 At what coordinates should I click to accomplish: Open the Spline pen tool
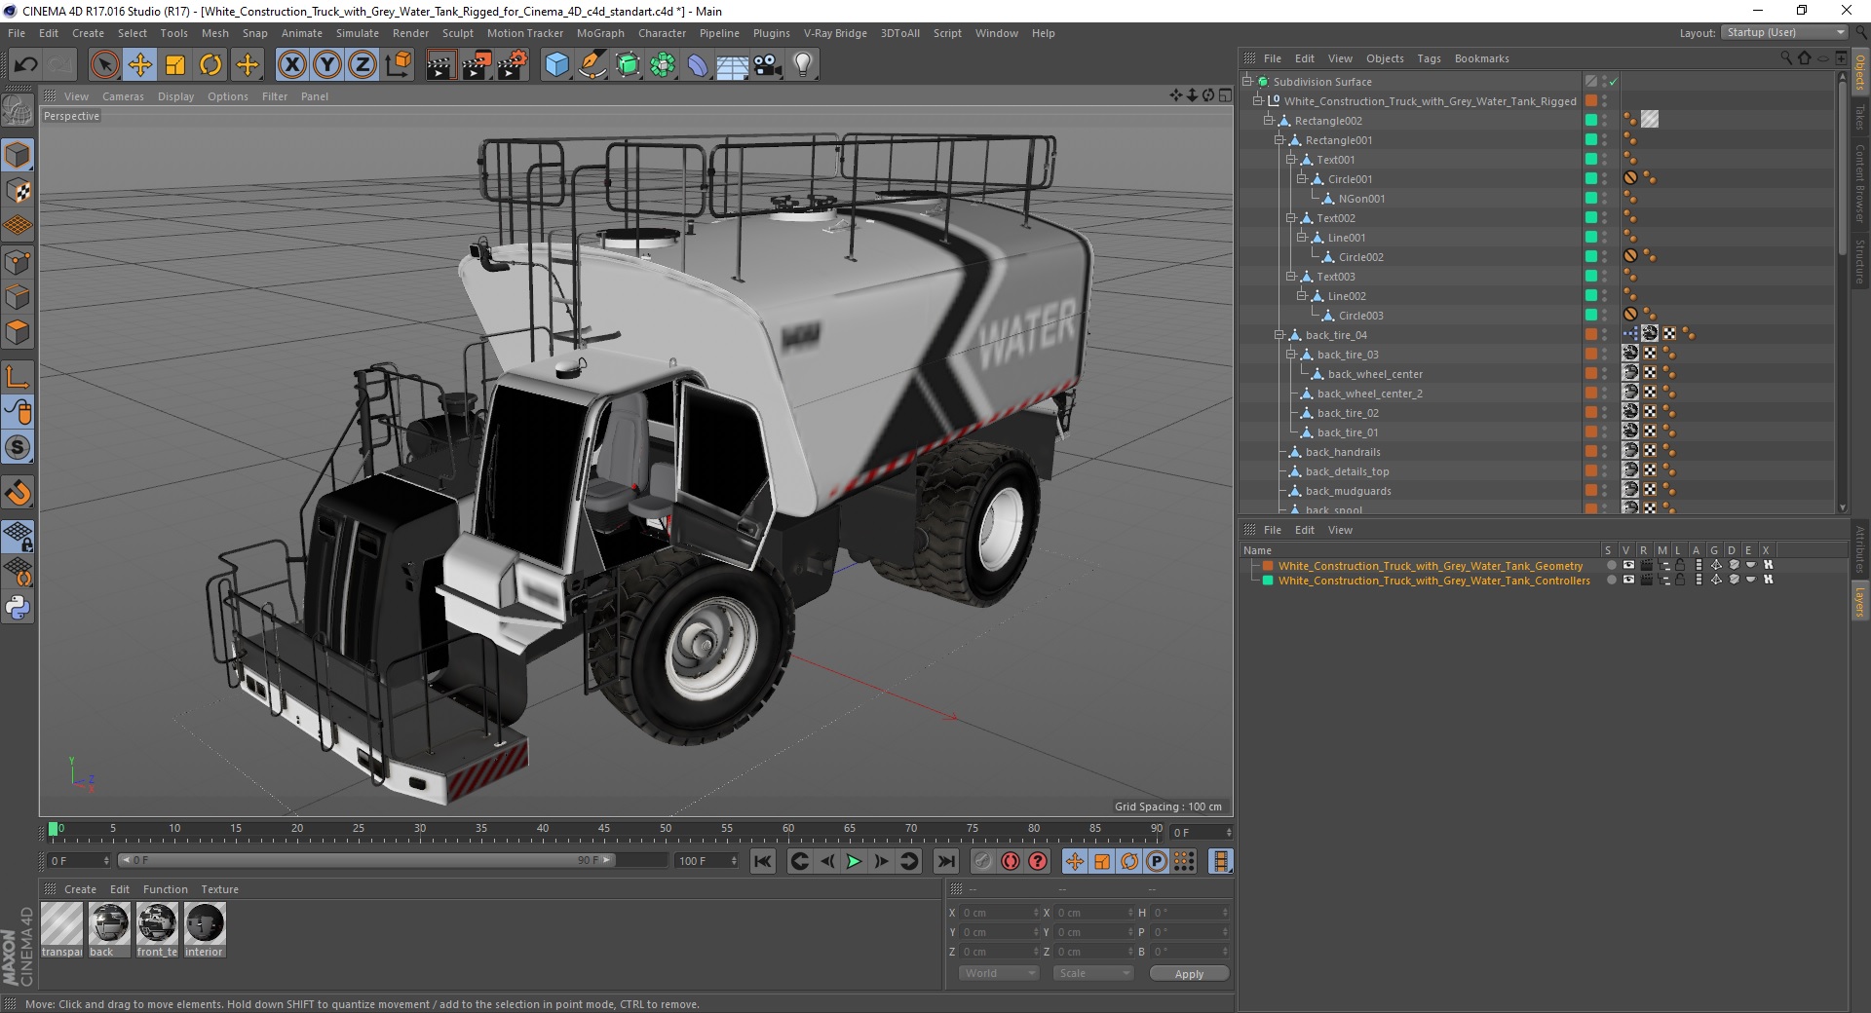click(592, 65)
